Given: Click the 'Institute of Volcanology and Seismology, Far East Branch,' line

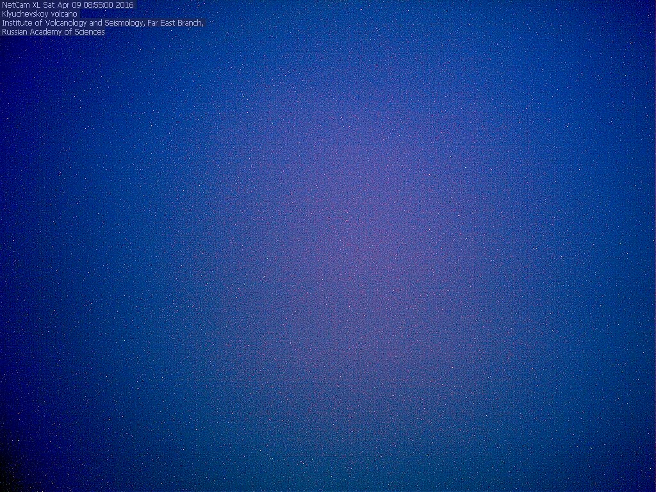Looking at the screenshot, I should 102,23.
